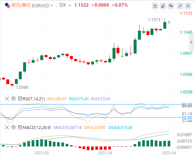Click the 2025-03 date axis label
194x157 pixels.
coord(42,153)
